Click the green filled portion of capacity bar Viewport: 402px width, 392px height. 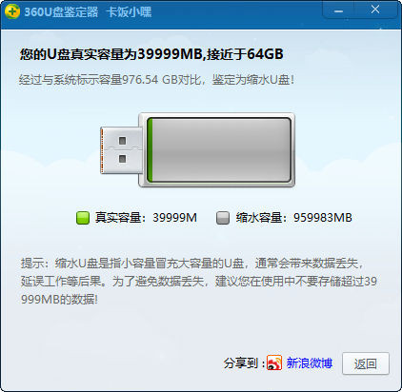(151, 149)
